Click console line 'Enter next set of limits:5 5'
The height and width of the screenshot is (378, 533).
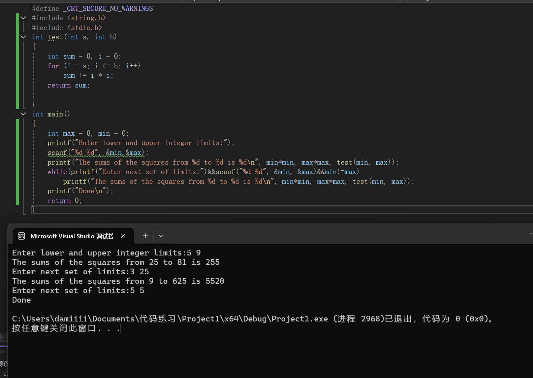pyautogui.click(x=78, y=290)
